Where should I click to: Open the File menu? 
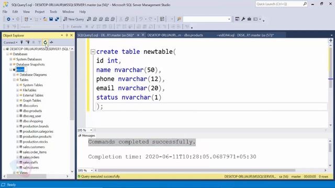[5, 11]
